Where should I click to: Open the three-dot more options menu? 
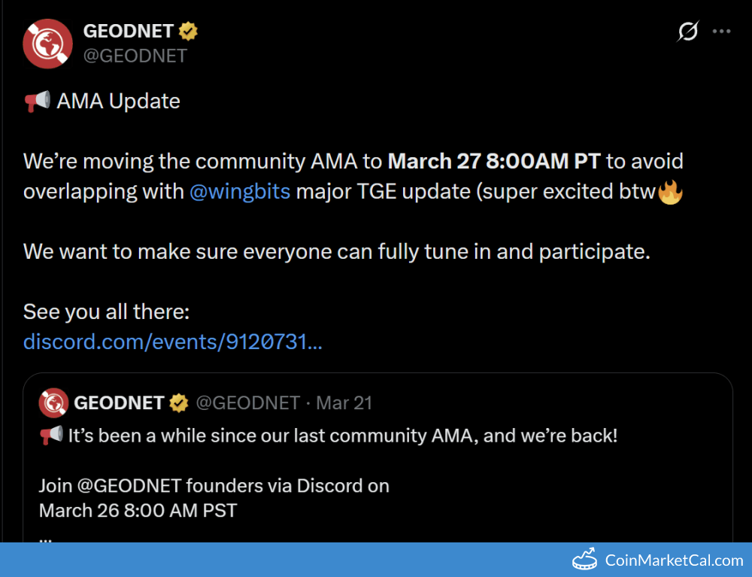click(721, 31)
